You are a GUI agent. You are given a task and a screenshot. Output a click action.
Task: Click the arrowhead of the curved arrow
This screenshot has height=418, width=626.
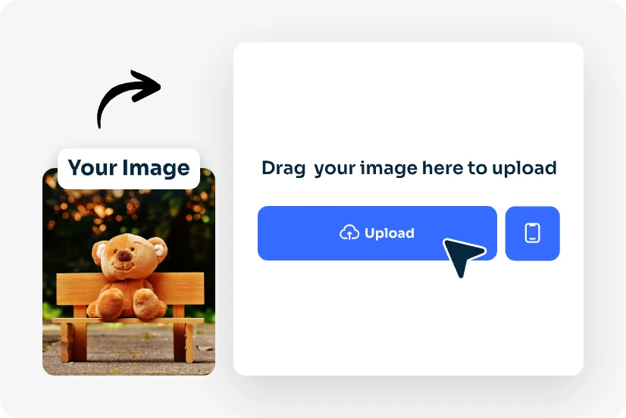[146, 86]
